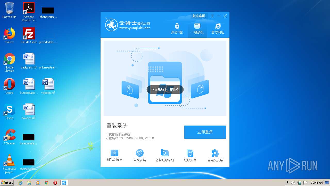330x186 pixels.
Task: Launch Opera desktop shortcut
Action: point(9,86)
